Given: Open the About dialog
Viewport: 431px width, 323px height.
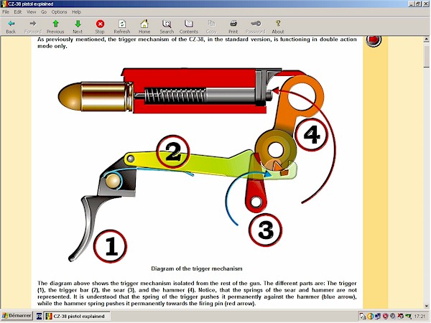Looking at the screenshot, I should coord(278,27).
